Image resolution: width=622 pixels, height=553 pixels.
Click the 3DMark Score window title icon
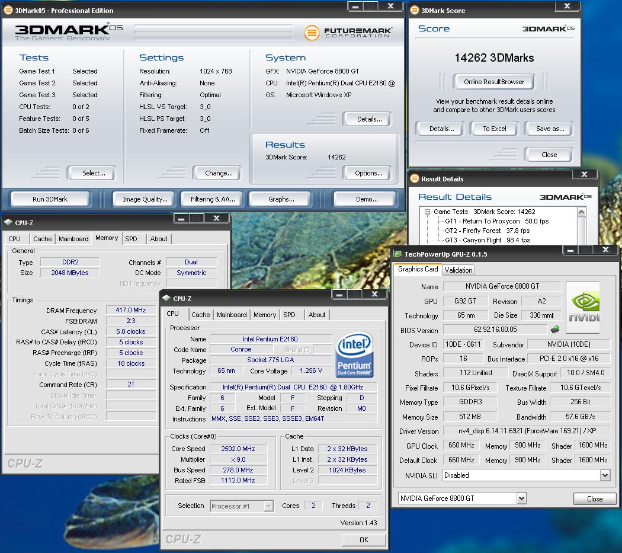(415, 10)
